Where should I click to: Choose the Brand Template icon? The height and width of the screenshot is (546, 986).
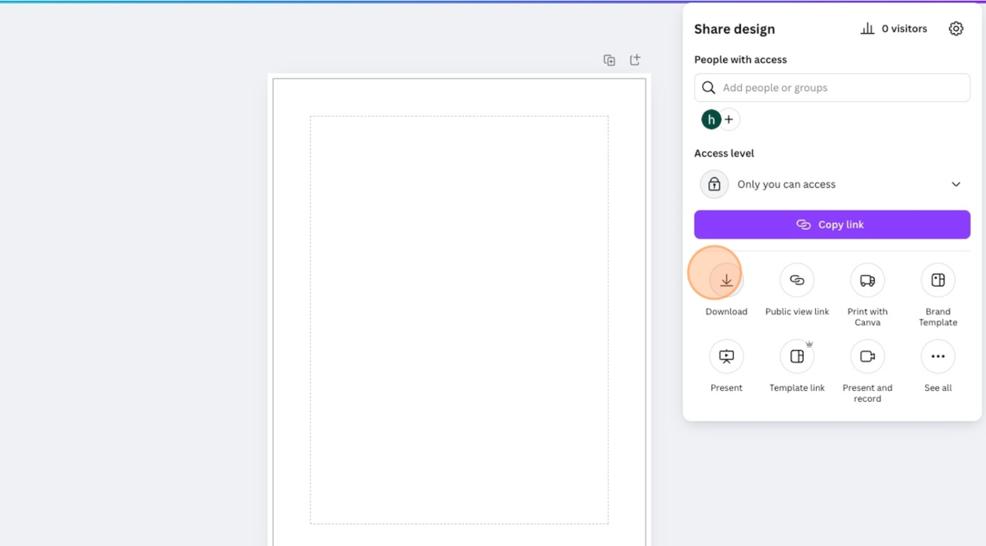pos(938,280)
